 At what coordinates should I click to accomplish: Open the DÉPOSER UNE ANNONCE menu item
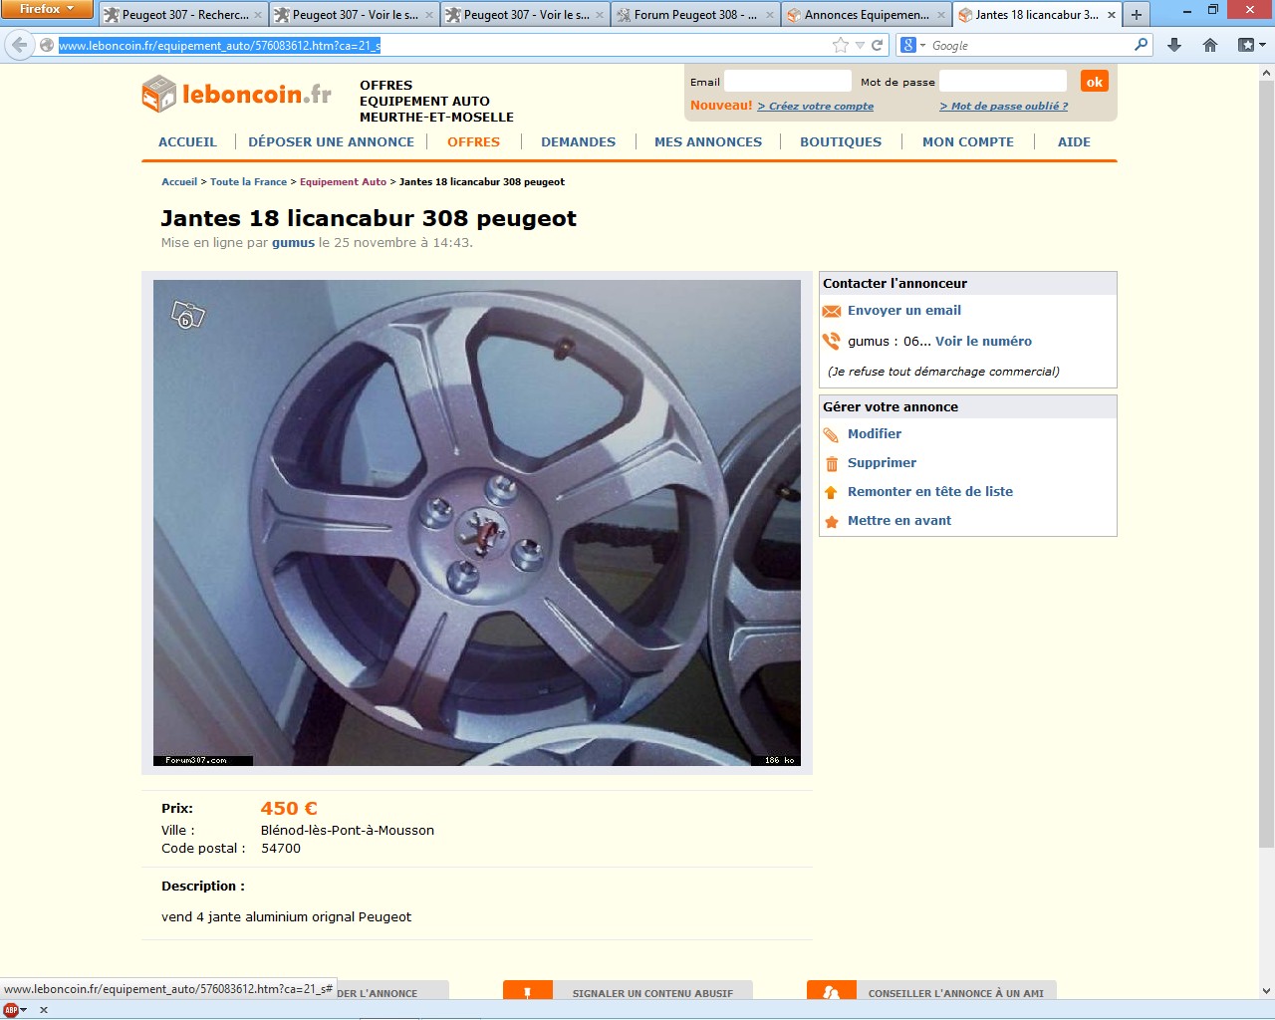coord(331,142)
